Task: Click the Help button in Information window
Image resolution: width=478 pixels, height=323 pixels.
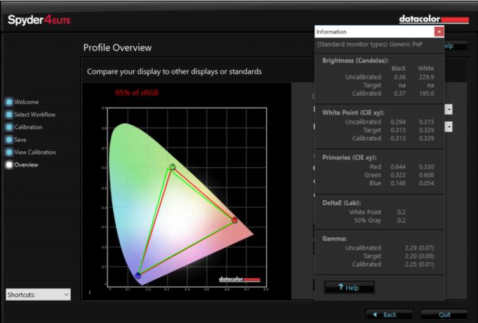Action: click(x=350, y=288)
